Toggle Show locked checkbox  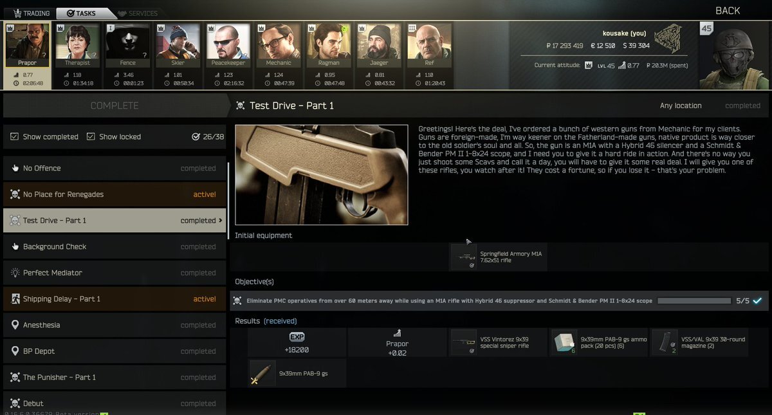91,136
